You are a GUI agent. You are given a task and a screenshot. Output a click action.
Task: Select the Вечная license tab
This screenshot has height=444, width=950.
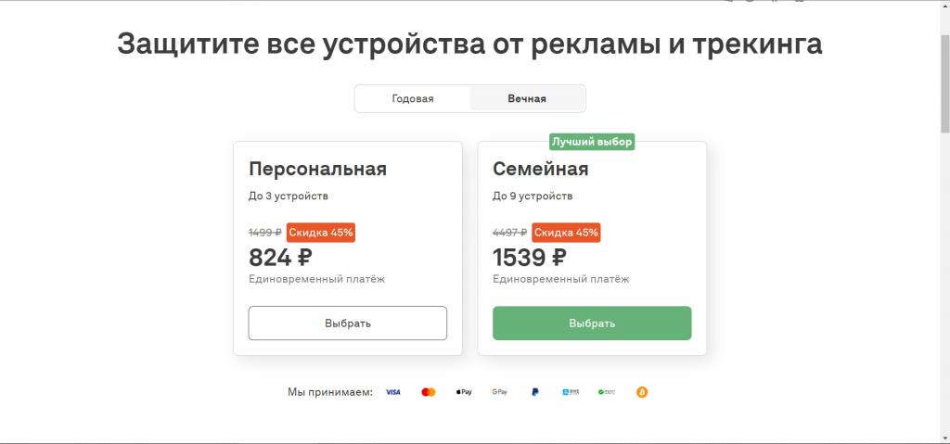(x=527, y=98)
